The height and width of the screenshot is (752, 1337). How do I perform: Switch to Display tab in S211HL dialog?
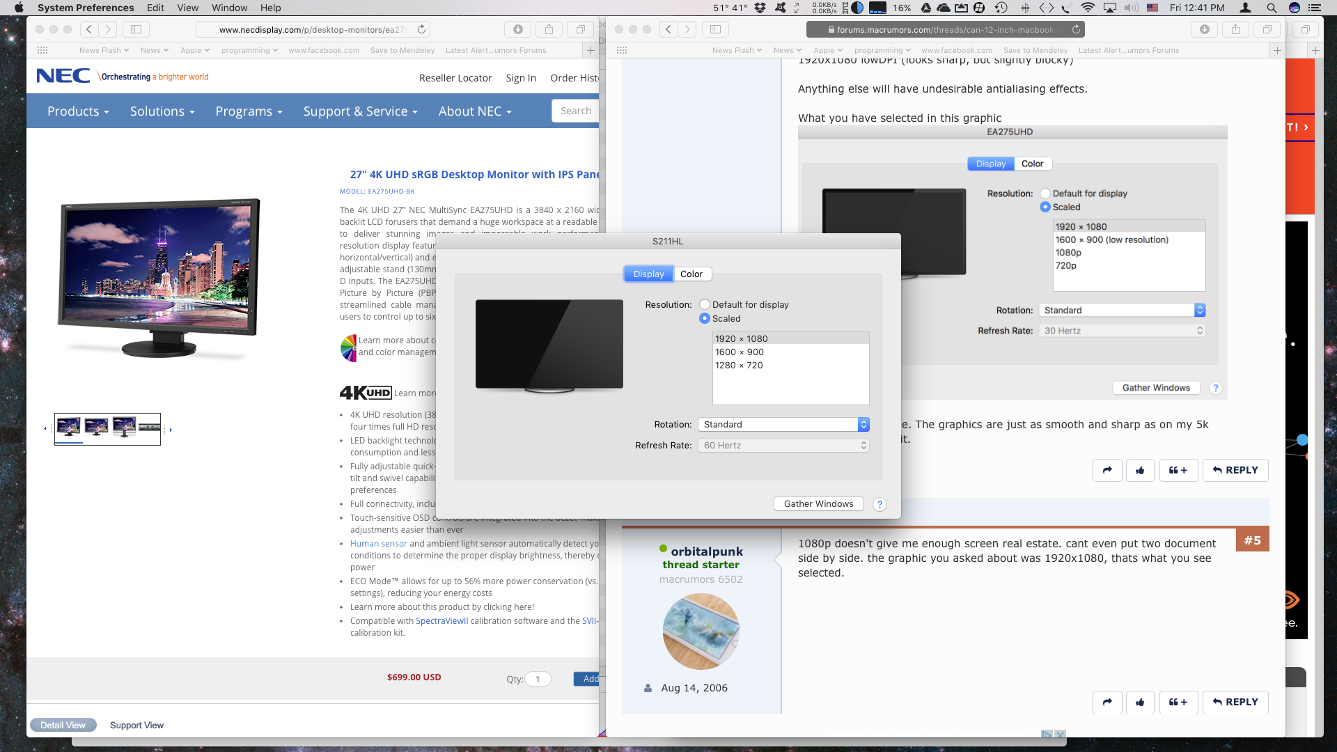(648, 274)
